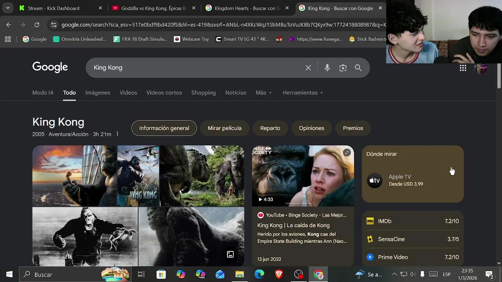The height and width of the screenshot is (282, 502).
Task: Open the Google bookmark
Action: point(35,39)
